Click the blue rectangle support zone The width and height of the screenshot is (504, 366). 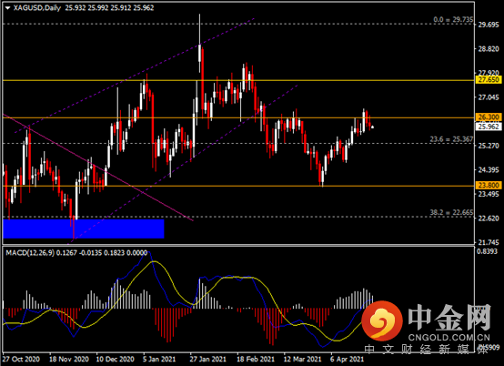coord(84,229)
